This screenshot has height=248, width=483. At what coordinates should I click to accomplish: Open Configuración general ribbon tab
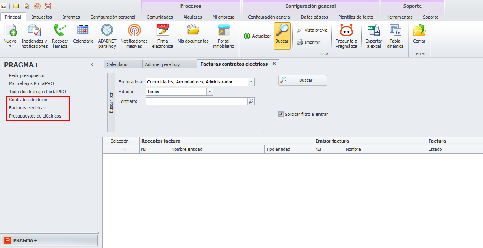pyautogui.click(x=269, y=17)
